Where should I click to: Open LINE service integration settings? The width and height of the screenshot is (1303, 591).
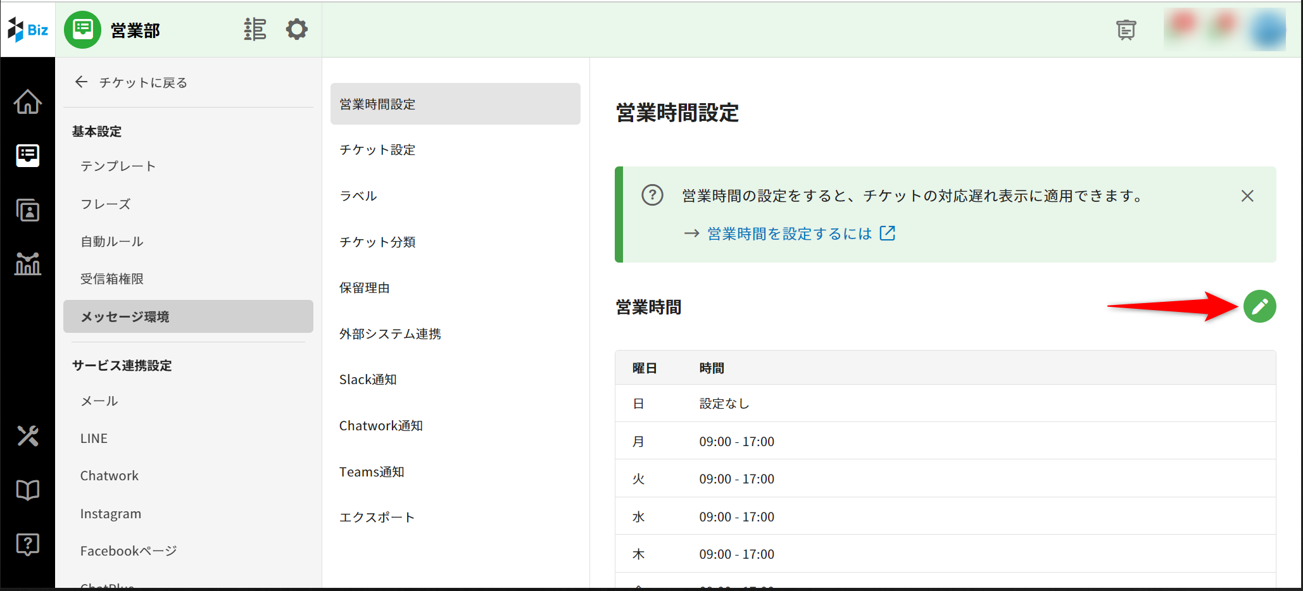tap(94, 439)
